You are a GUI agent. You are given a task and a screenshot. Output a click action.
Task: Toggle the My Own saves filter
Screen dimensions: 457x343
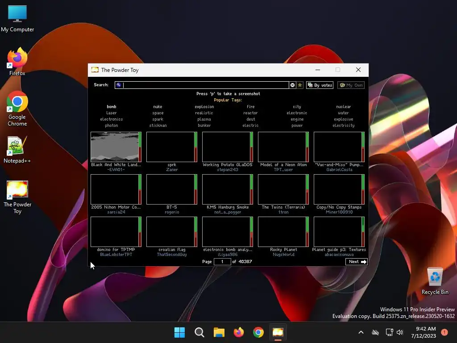tap(351, 85)
